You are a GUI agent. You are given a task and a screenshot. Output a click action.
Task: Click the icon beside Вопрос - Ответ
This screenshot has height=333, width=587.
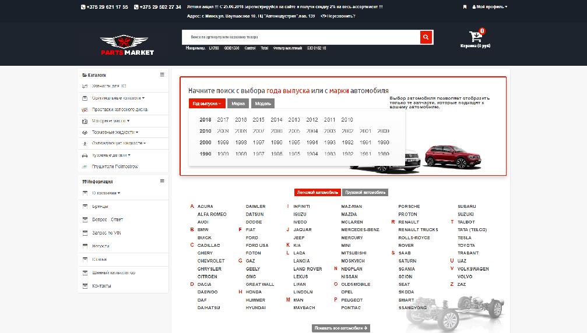click(85, 219)
